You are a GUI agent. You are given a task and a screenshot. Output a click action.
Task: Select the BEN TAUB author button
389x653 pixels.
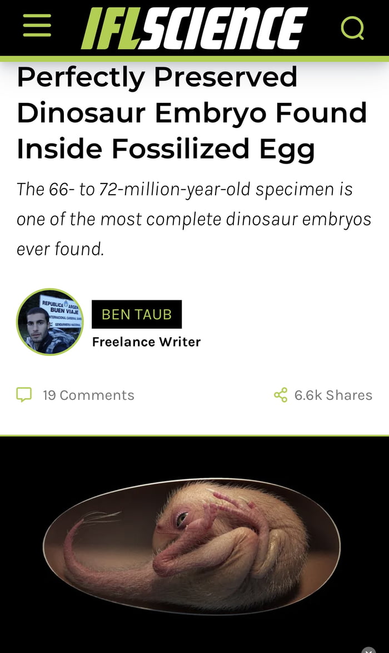click(x=137, y=314)
